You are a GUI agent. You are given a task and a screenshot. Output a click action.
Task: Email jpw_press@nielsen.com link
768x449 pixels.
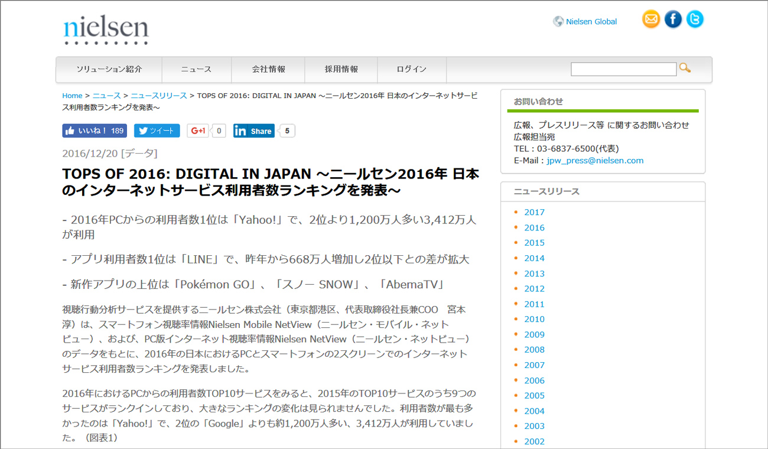point(595,161)
